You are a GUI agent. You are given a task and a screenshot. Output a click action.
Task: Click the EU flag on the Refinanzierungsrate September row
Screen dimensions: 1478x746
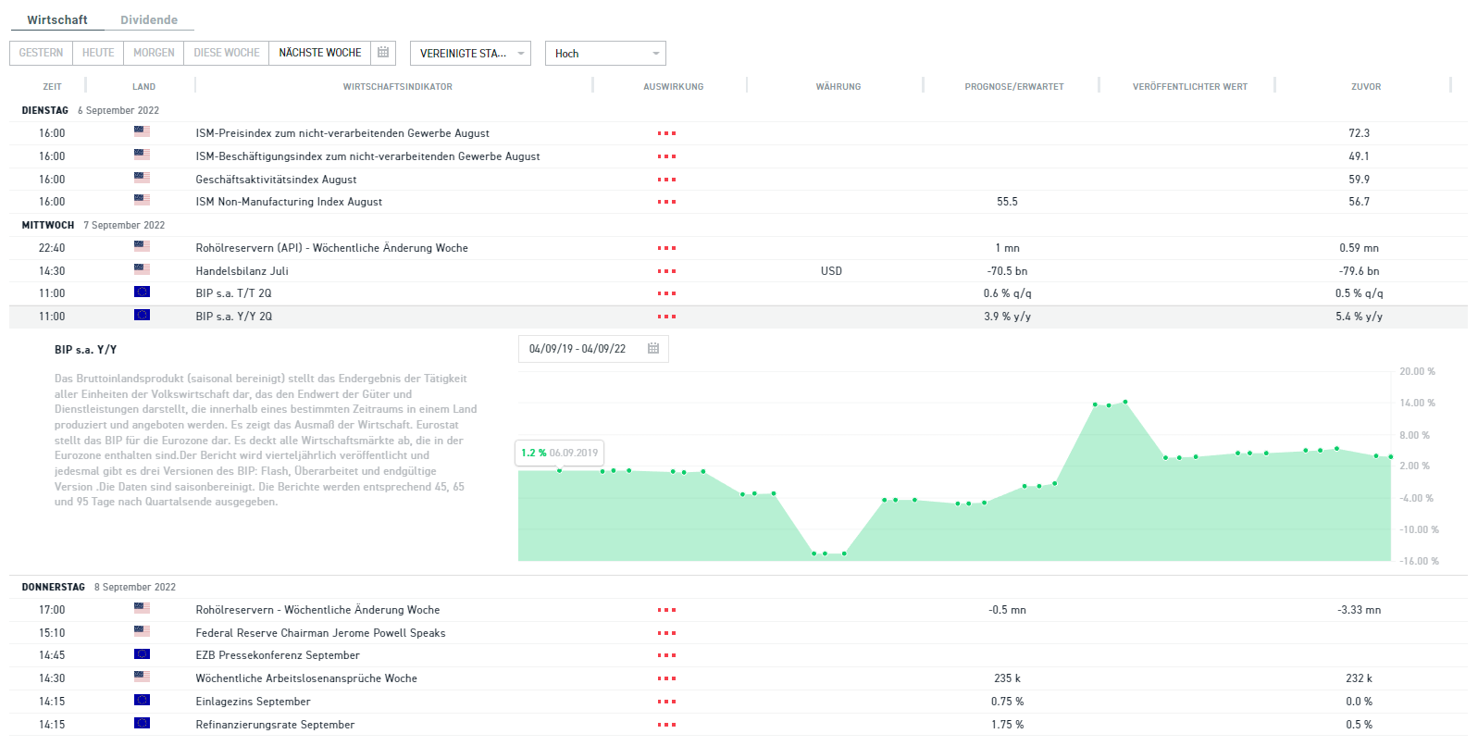142,723
